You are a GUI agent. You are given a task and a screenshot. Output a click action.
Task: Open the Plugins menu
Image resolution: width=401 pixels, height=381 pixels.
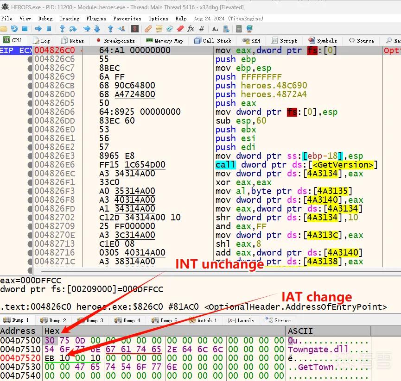click(x=96, y=19)
